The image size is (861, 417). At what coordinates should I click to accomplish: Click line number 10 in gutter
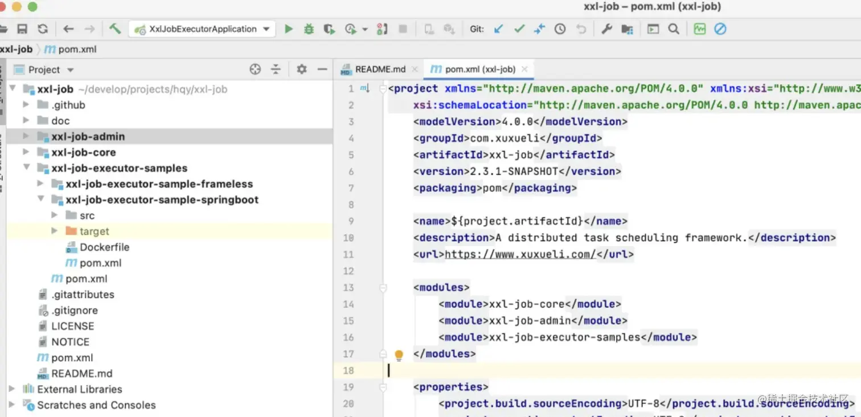(348, 238)
